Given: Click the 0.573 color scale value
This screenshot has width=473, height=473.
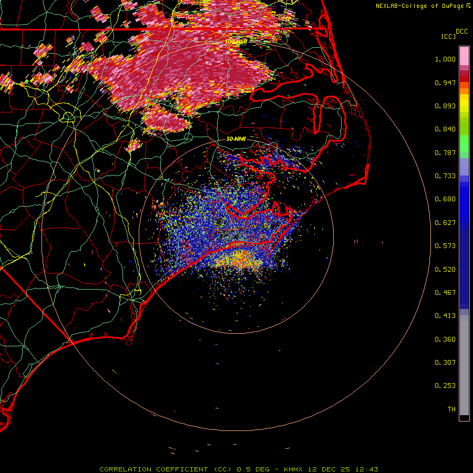Looking at the screenshot, I should 445,246.
